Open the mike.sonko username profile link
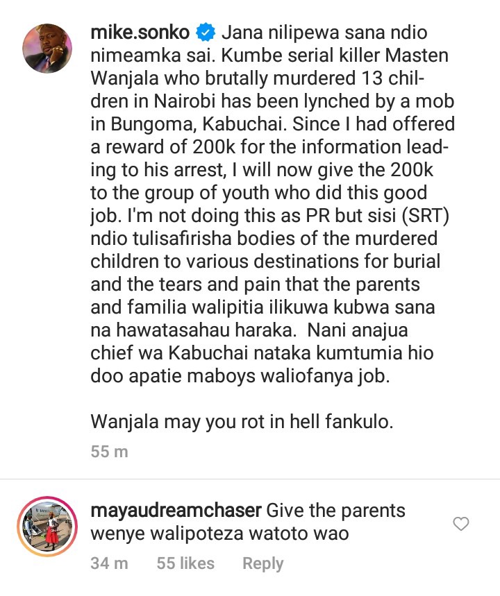 pos(140,33)
